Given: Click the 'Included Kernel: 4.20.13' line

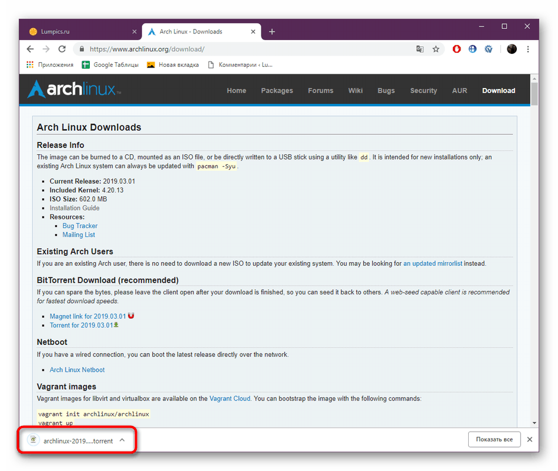Looking at the screenshot, I should coord(86,190).
